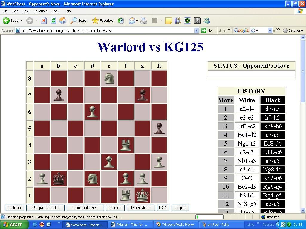306x229 pixels.
Task: Expand the address bar URL dropdown
Action: point(196,30)
